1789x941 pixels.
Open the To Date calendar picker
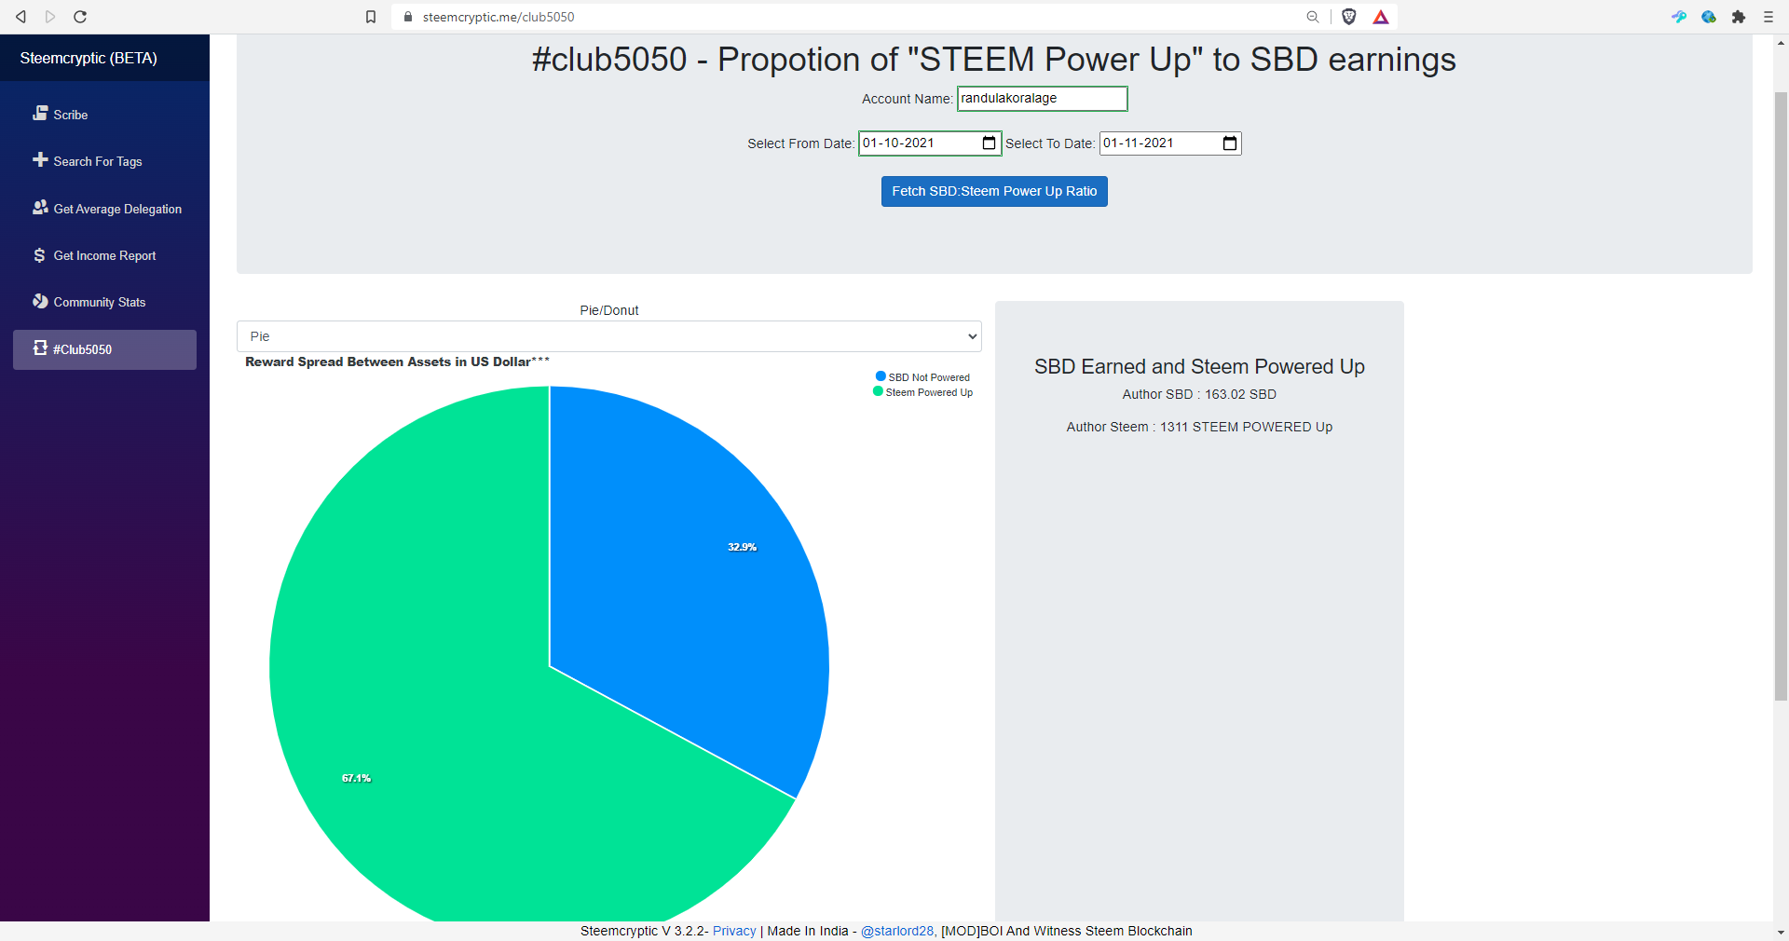pos(1230,143)
